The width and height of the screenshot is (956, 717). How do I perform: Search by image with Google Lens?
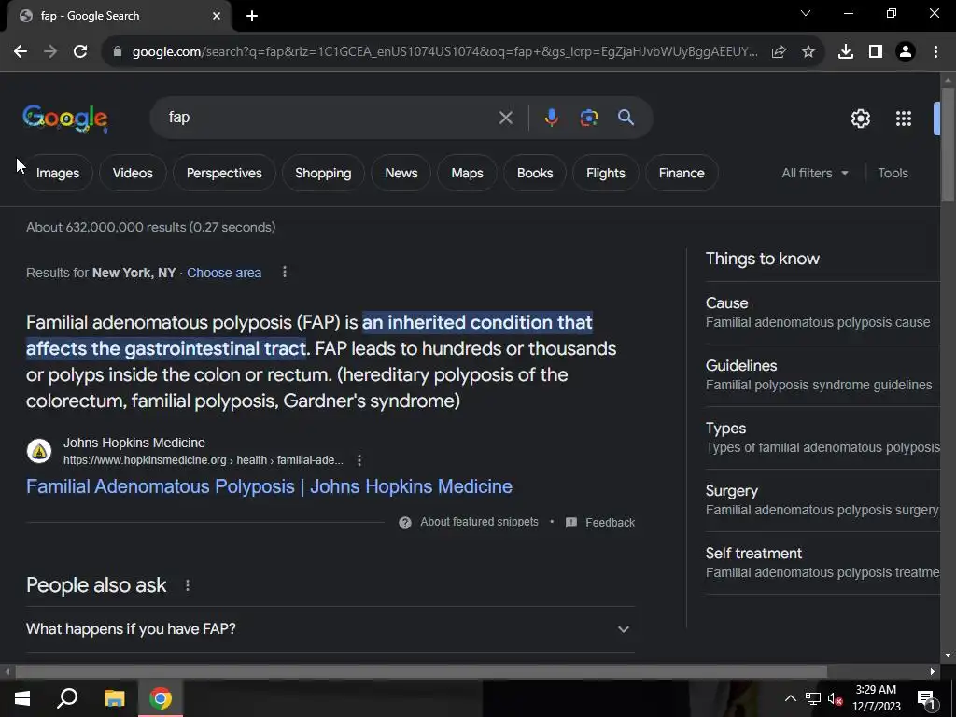click(589, 118)
